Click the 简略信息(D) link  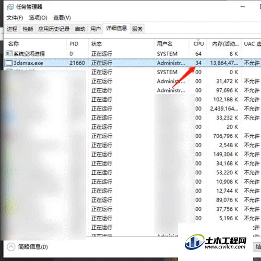click(x=33, y=247)
